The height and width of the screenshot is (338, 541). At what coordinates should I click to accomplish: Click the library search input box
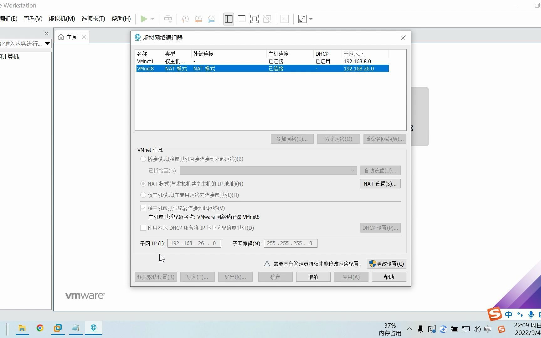[x=21, y=44]
